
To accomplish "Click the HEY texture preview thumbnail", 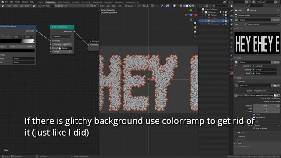I will click(257, 43).
